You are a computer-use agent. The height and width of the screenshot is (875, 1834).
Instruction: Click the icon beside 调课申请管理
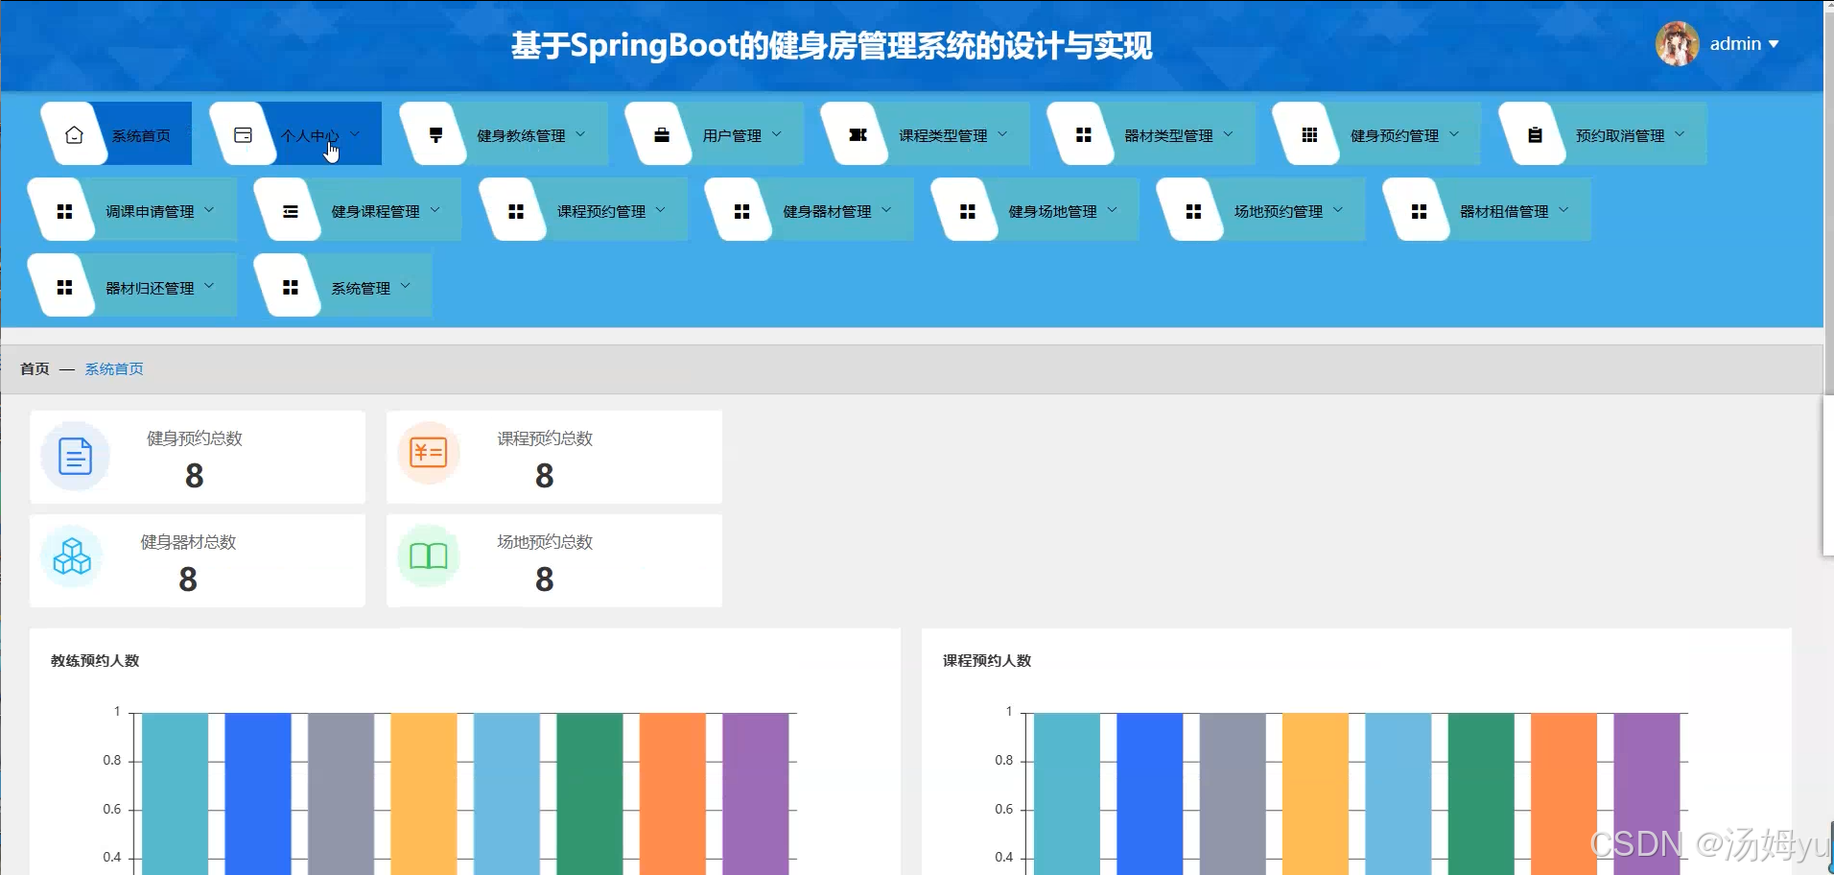click(x=64, y=211)
